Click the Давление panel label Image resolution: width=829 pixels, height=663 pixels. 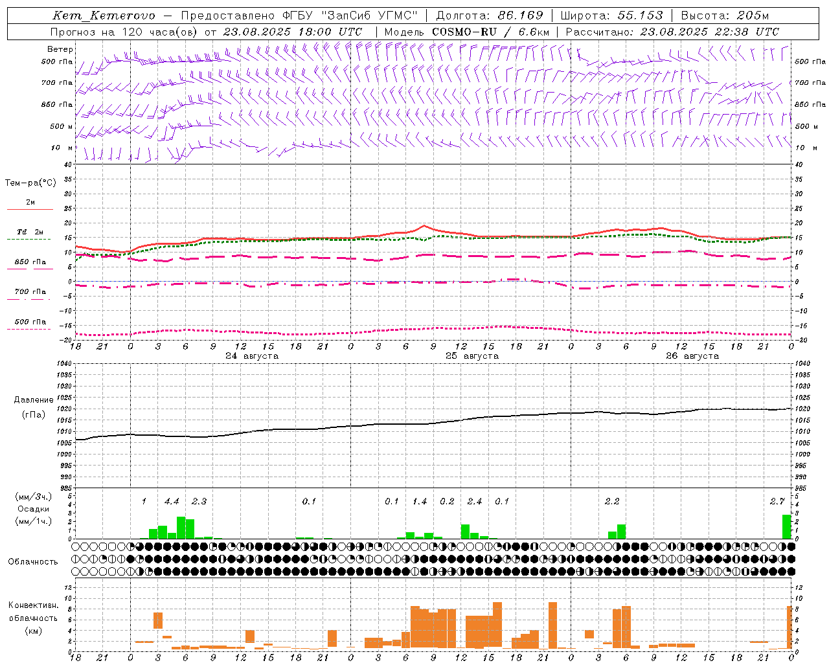click(x=34, y=400)
